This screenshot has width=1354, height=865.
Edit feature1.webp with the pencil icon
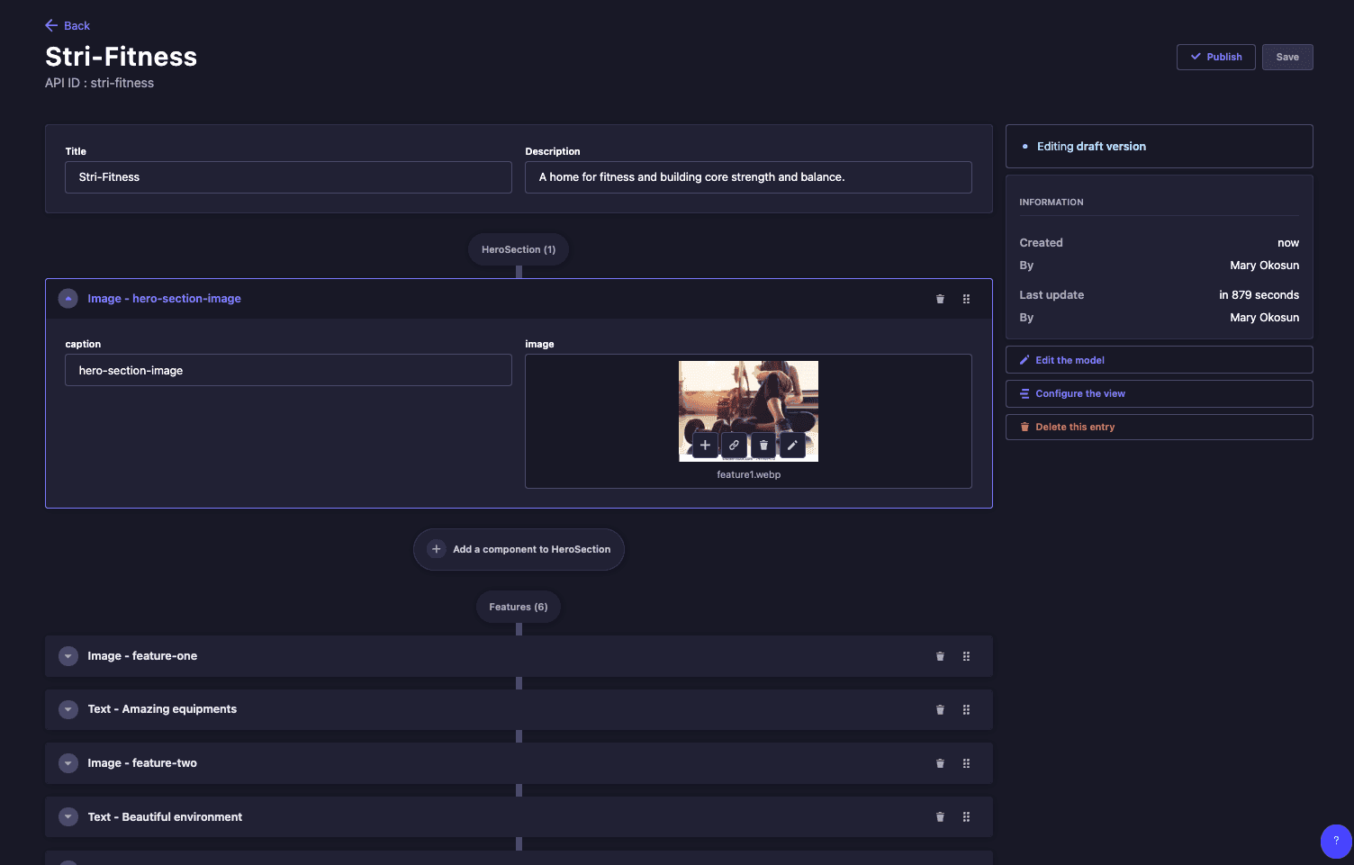point(792,445)
